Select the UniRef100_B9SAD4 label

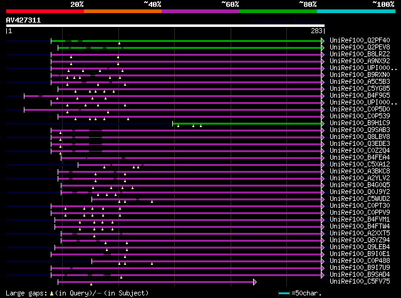360,275
